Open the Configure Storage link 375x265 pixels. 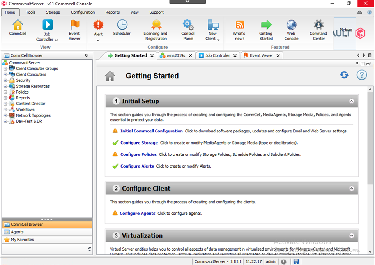tap(139, 143)
